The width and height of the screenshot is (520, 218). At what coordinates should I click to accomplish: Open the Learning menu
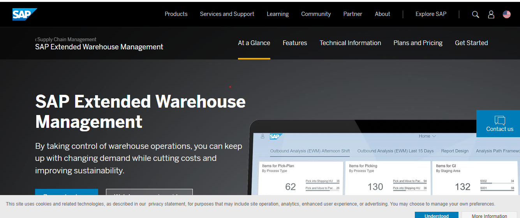(x=278, y=14)
